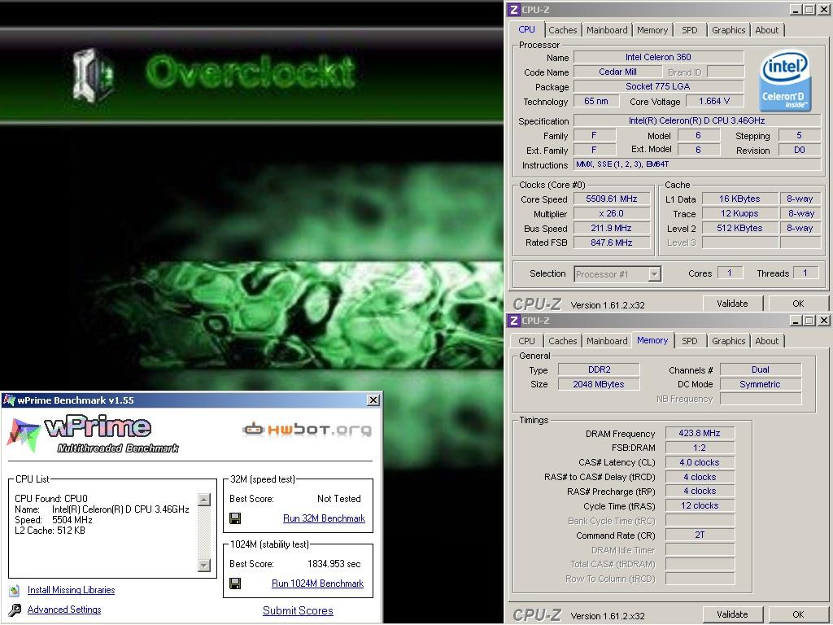Open Caches tab in bottom CPU-Z
This screenshot has width=833, height=625.
pos(563,341)
